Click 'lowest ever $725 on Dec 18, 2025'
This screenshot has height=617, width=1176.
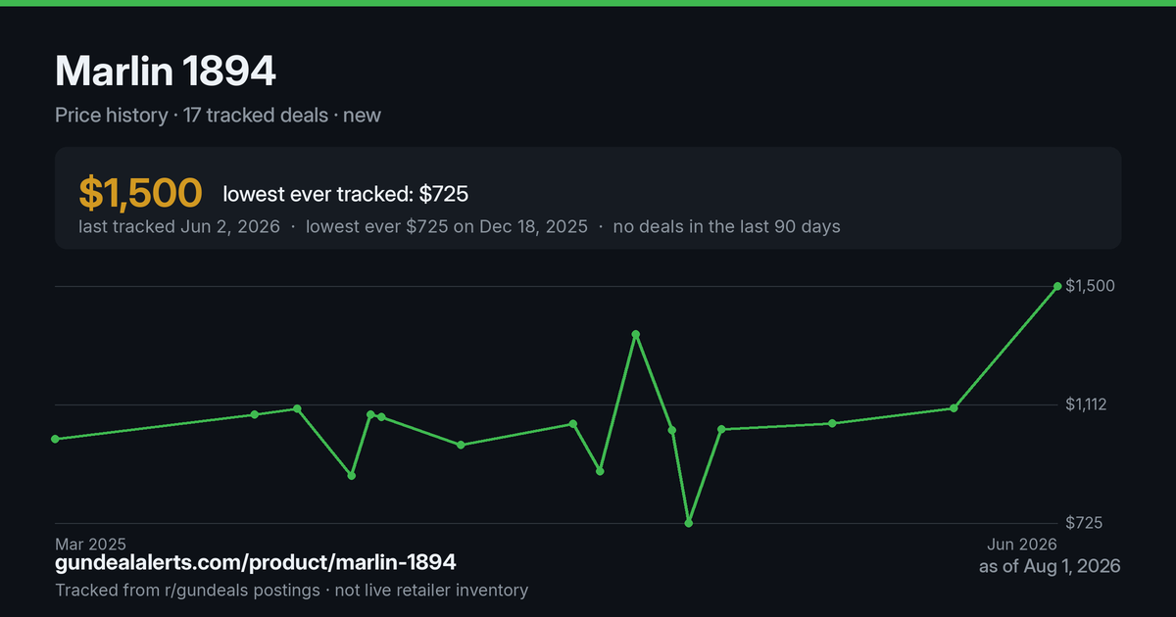(447, 226)
